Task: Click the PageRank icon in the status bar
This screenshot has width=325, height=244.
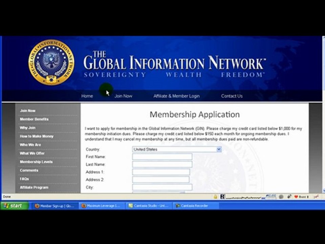Action: click(223, 197)
